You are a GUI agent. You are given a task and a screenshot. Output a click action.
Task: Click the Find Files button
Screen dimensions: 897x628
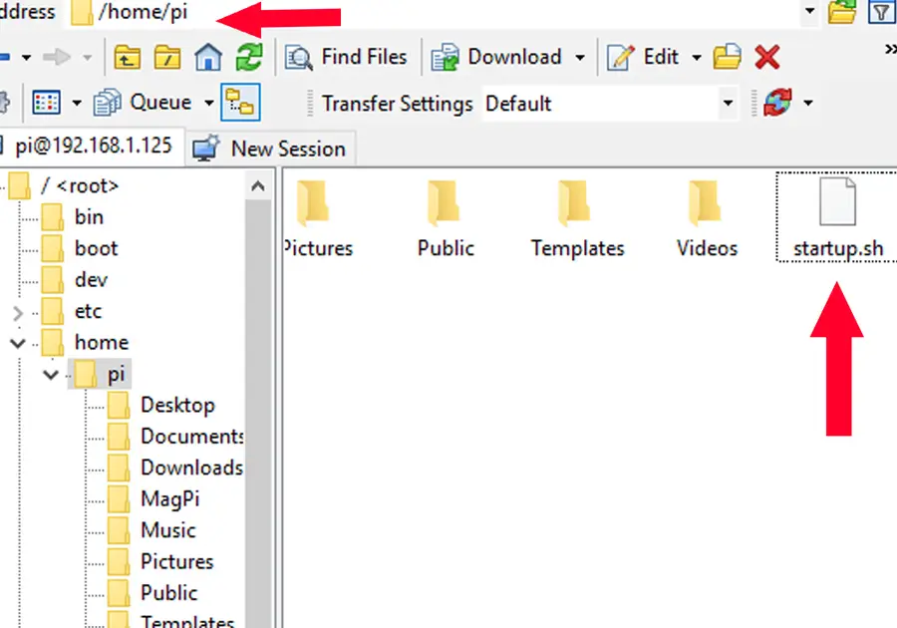coord(347,58)
